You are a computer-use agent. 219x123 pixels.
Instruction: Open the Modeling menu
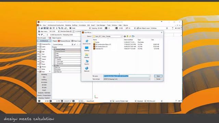pos(68,25)
